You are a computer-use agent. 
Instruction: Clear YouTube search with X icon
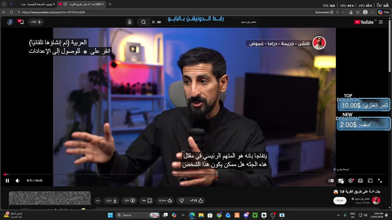click(153, 22)
